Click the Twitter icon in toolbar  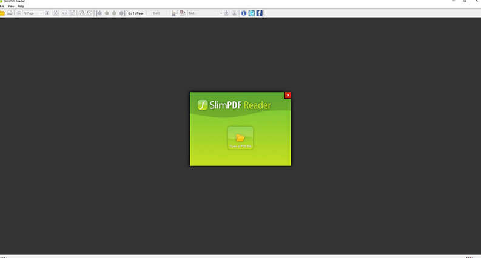(252, 13)
